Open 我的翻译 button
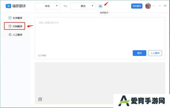 [137, 6]
